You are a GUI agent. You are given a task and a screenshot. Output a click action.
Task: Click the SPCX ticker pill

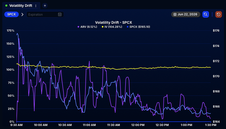pos(12,14)
